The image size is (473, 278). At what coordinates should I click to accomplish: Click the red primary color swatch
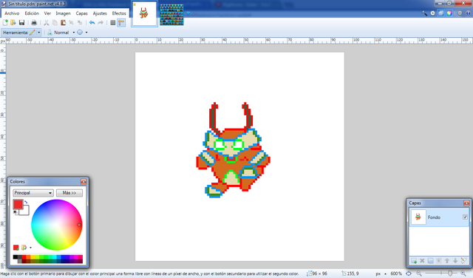click(18, 205)
